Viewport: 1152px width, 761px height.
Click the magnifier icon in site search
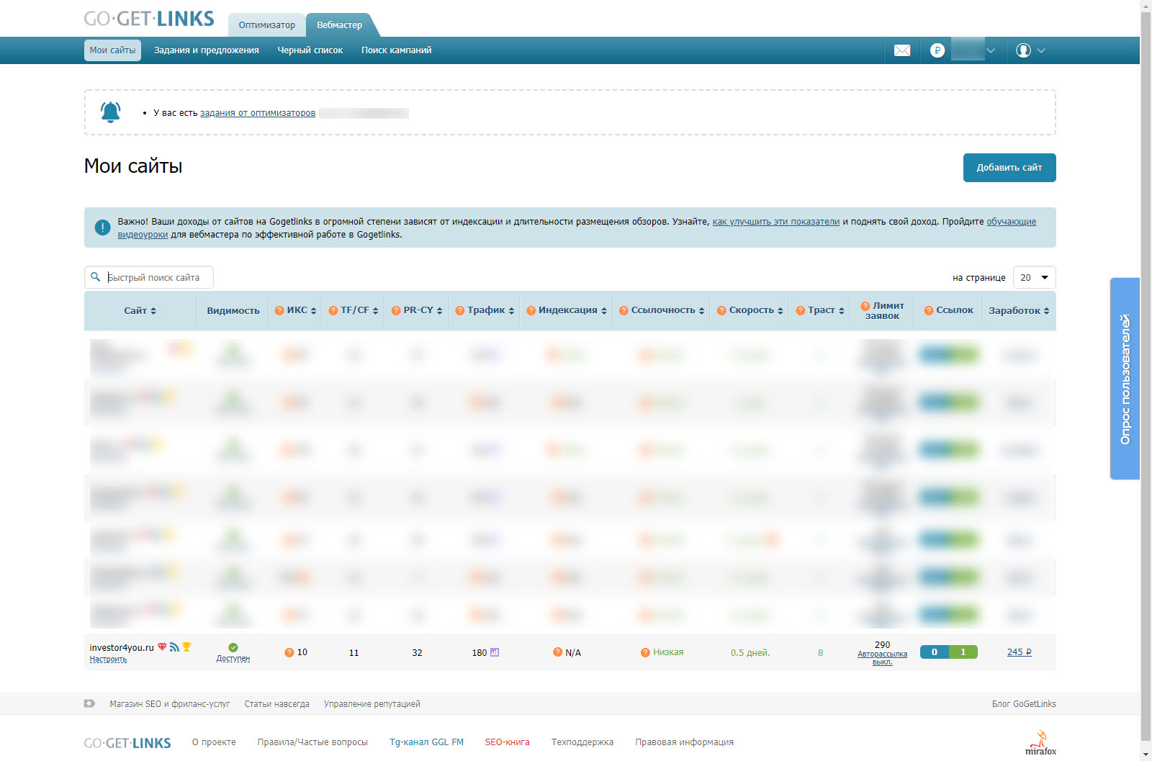[95, 277]
